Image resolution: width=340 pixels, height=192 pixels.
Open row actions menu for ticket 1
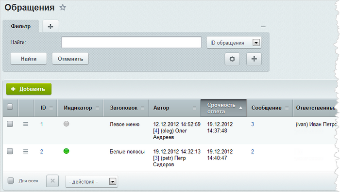(26, 124)
